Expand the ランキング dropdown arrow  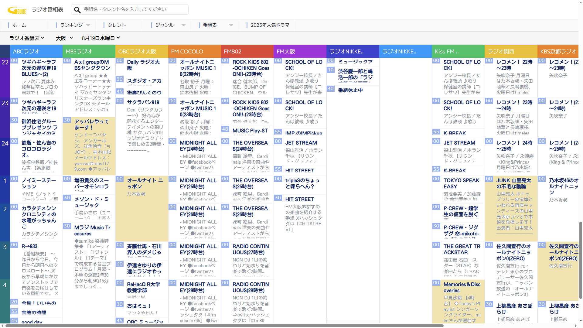tap(88, 25)
